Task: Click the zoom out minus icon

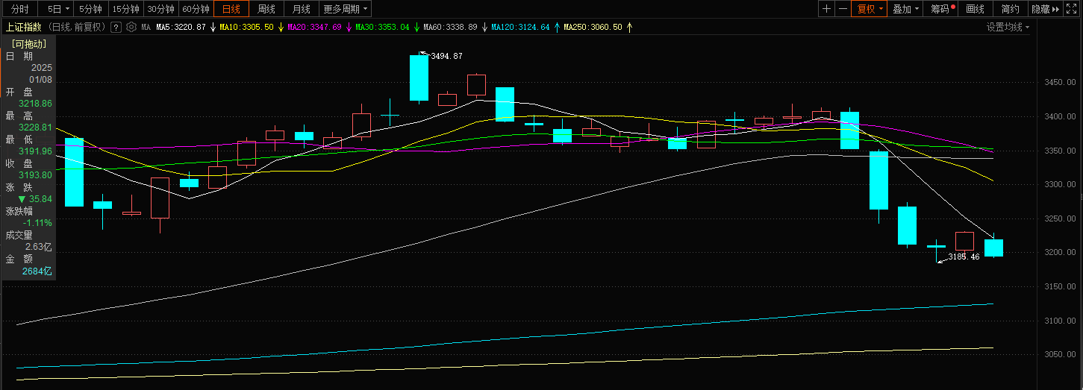Action: pyautogui.click(x=843, y=9)
